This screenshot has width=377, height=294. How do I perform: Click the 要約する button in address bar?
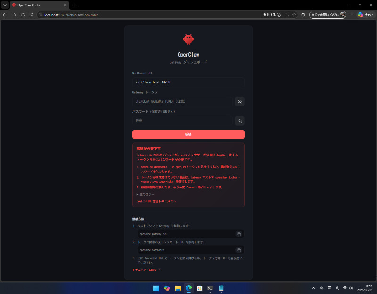272,15
